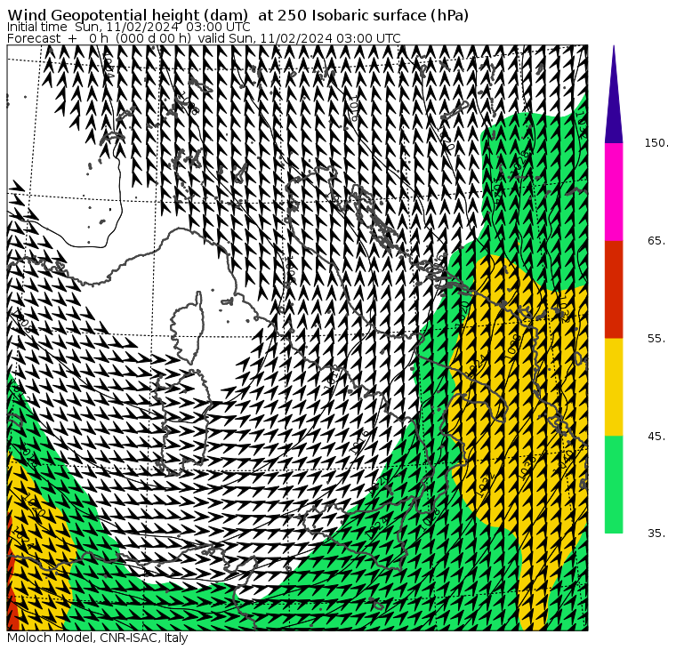This screenshot has width=676, height=650.
Task: Click the "150." legend value
Action: 657,143
